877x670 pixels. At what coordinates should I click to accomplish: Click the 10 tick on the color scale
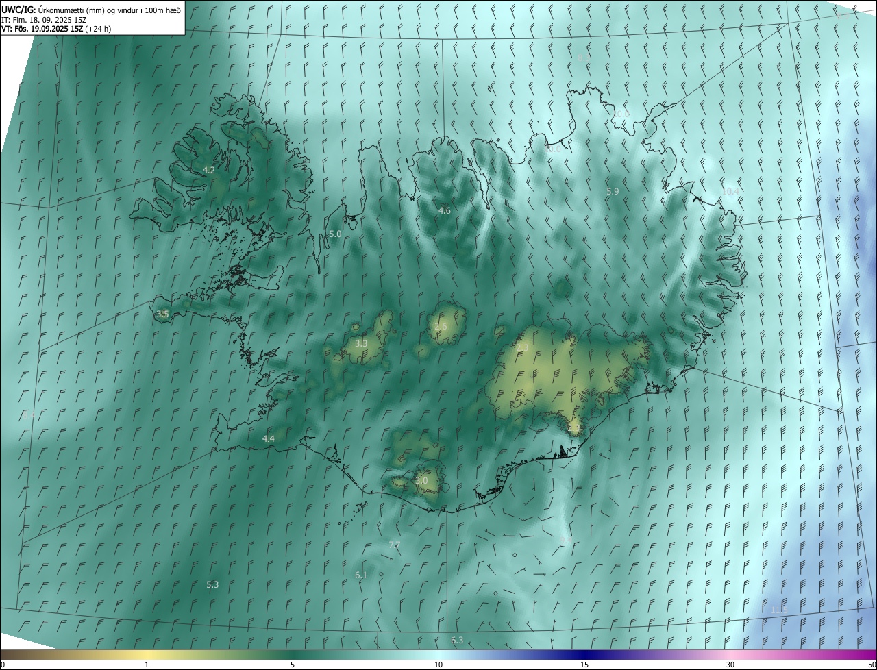pos(438,665)
